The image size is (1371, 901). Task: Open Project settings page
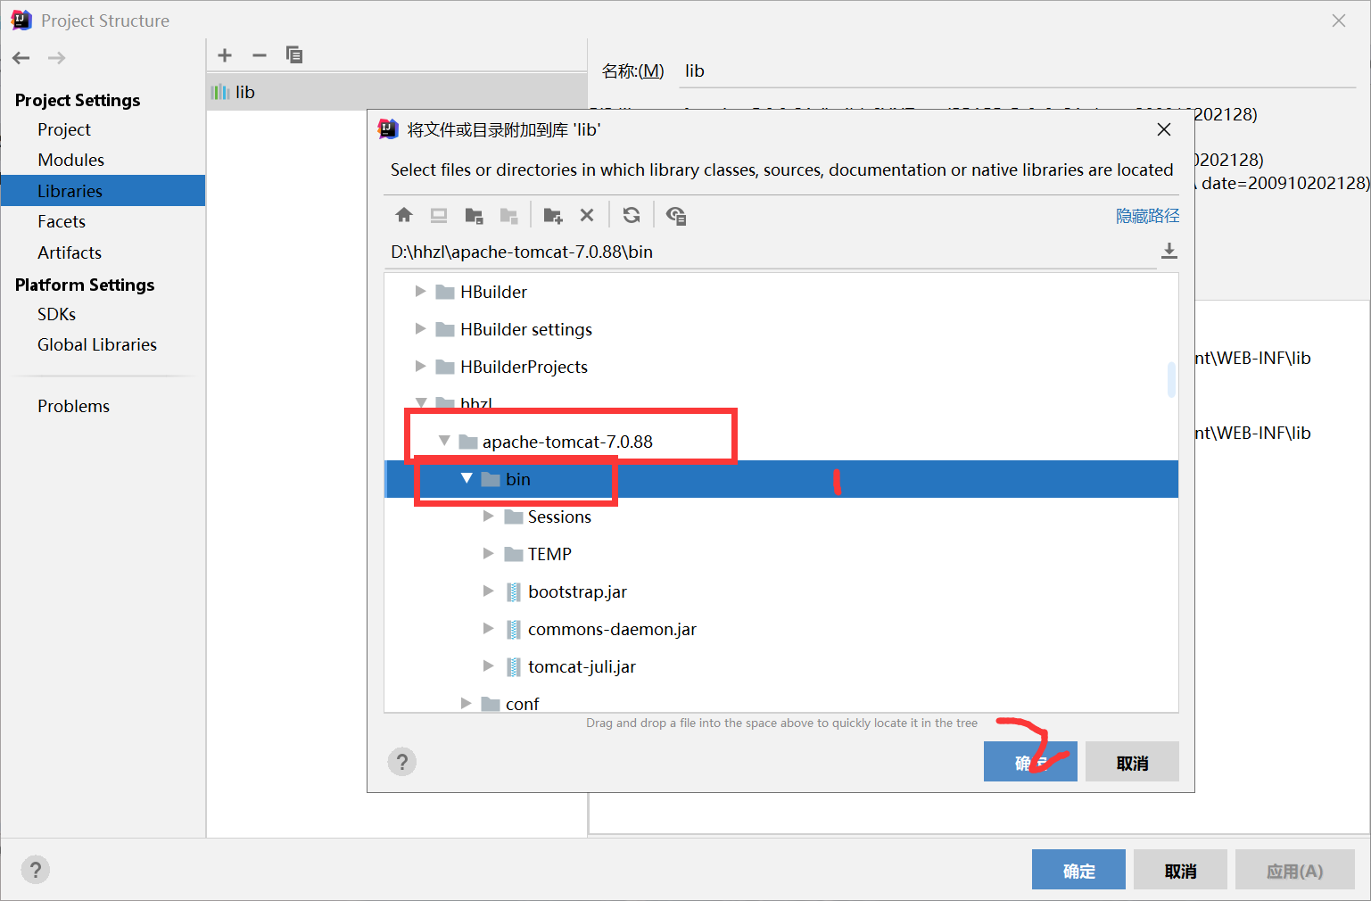[64, 129]
